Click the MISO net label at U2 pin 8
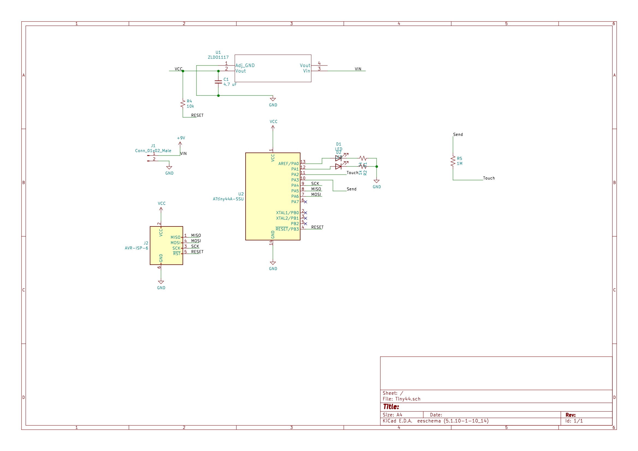The image size is (638, 451). (316, 189)
